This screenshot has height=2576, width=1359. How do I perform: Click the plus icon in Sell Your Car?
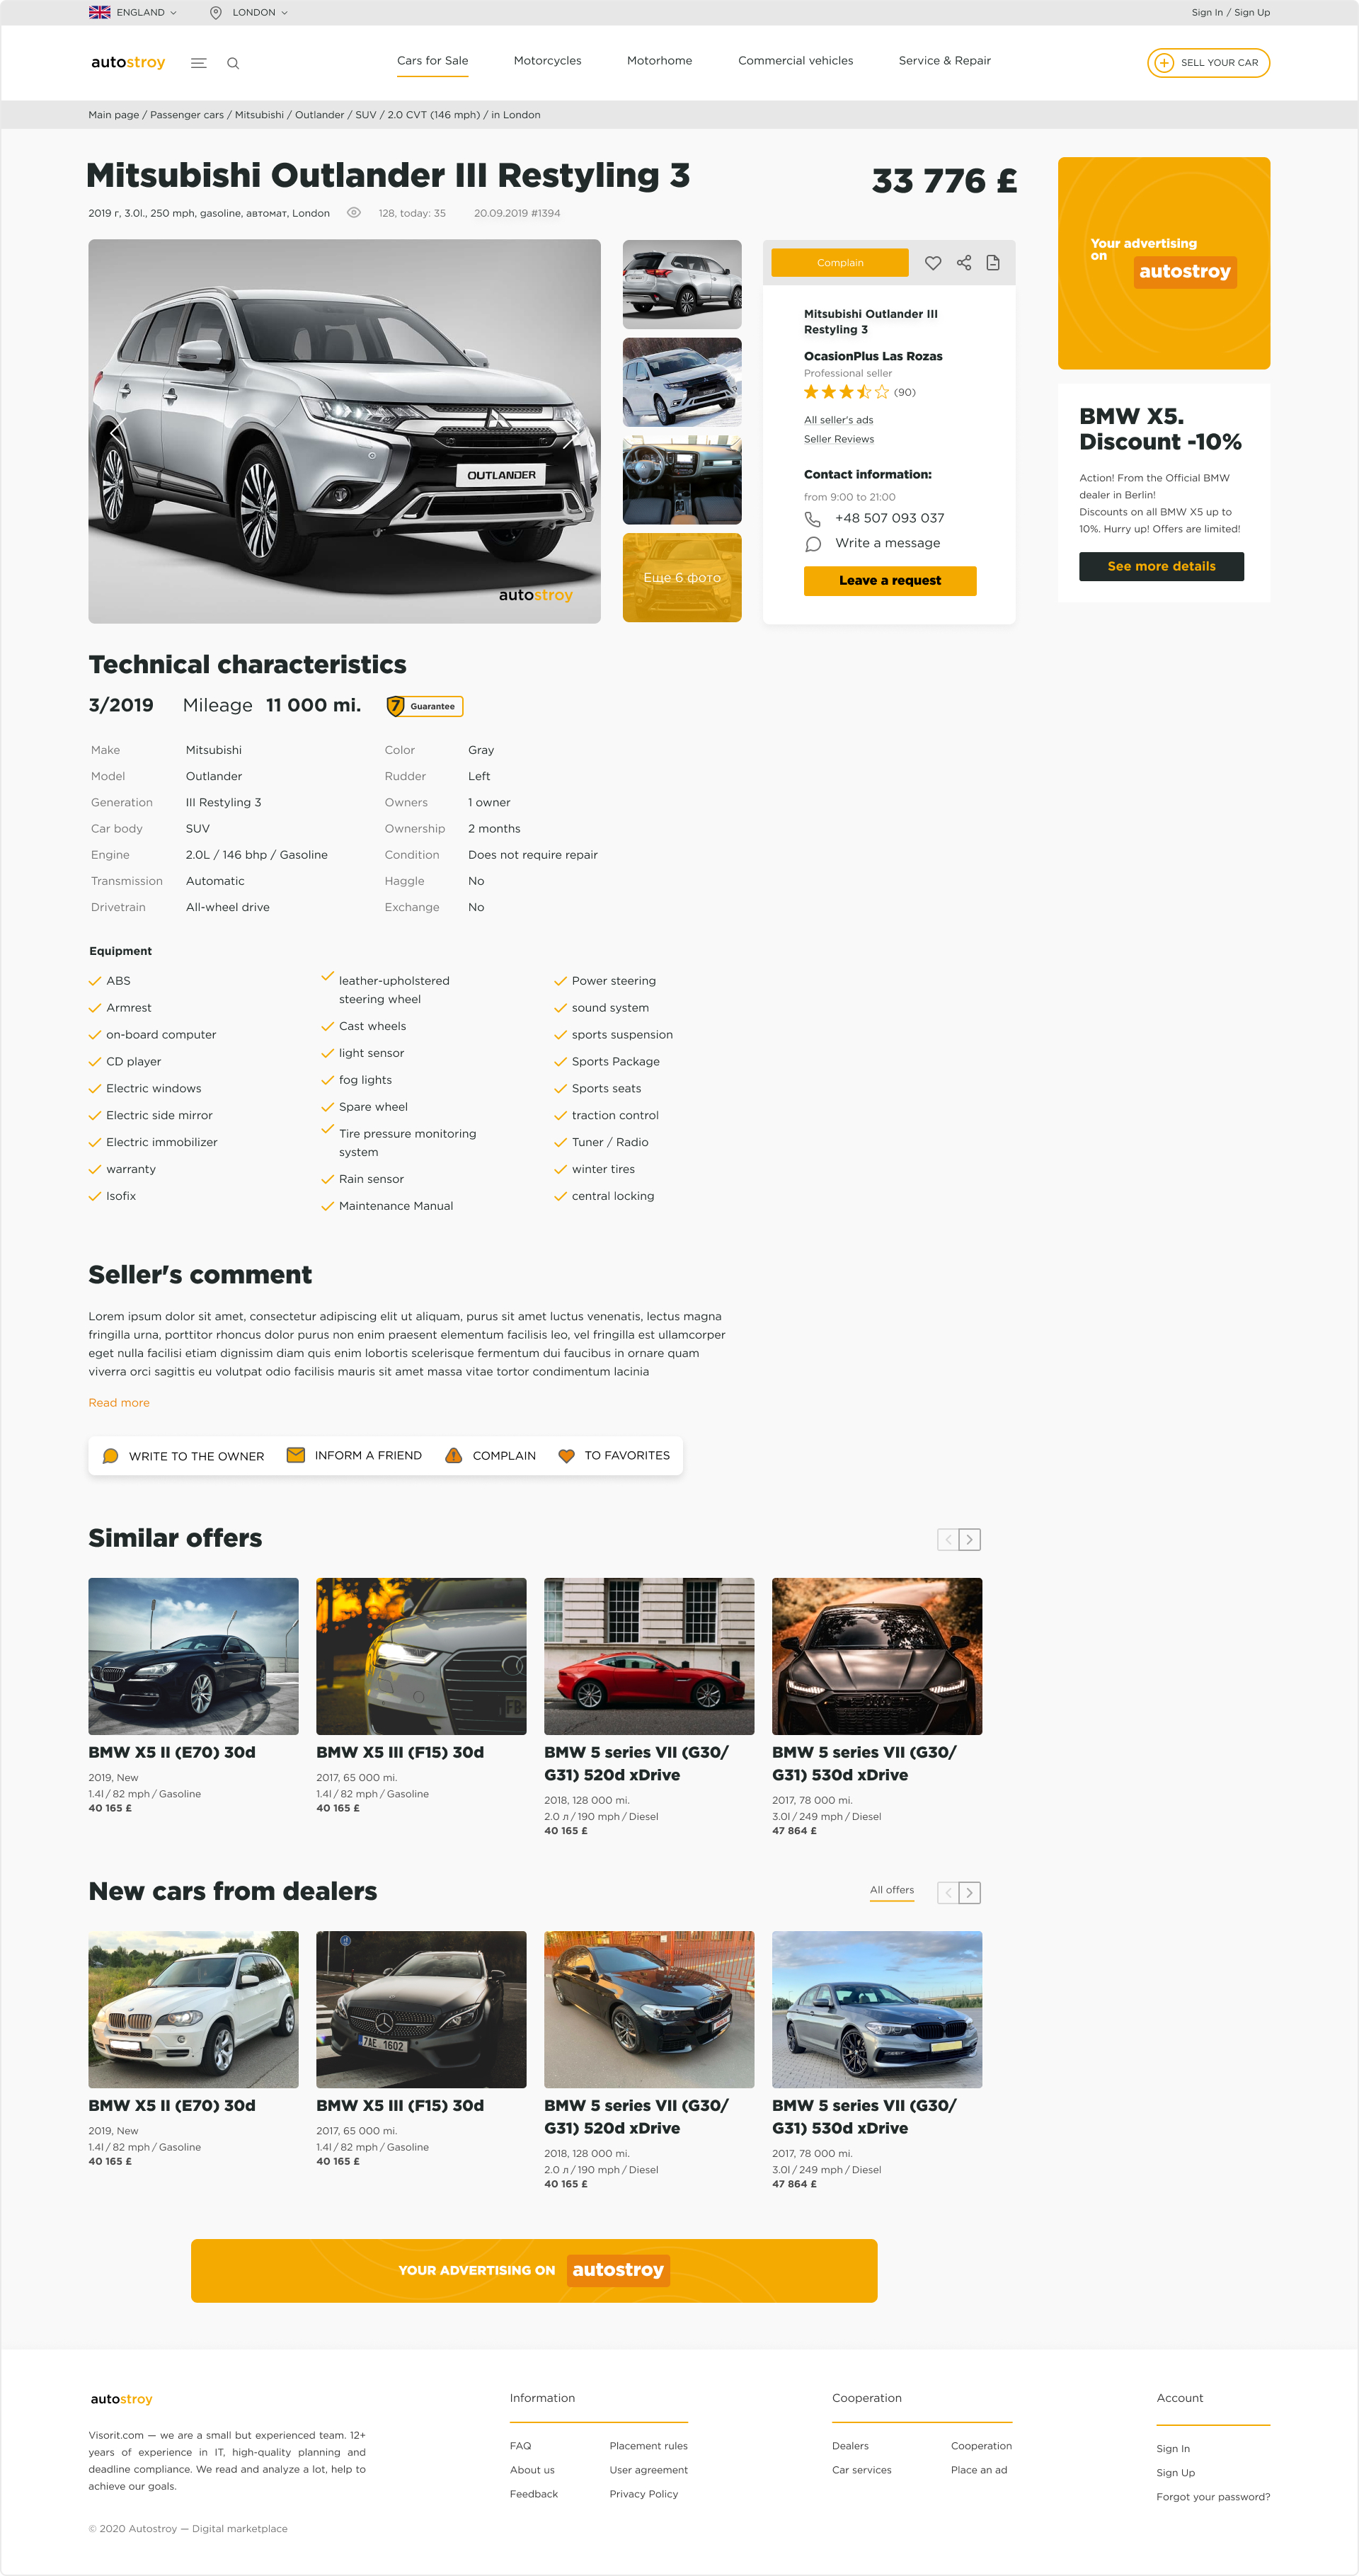1164,62
